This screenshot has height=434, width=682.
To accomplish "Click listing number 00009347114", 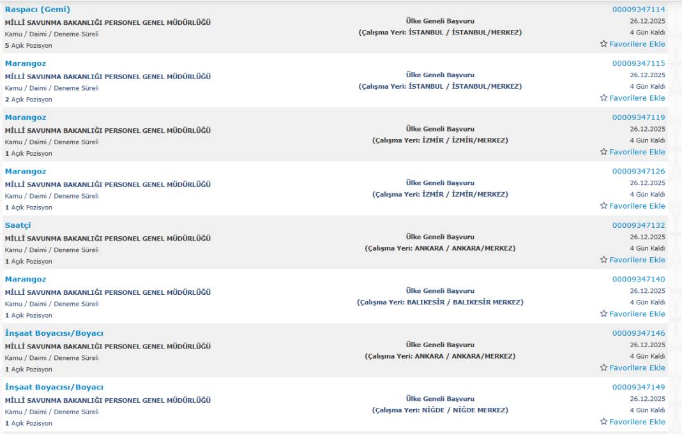I will pos(639,10).
